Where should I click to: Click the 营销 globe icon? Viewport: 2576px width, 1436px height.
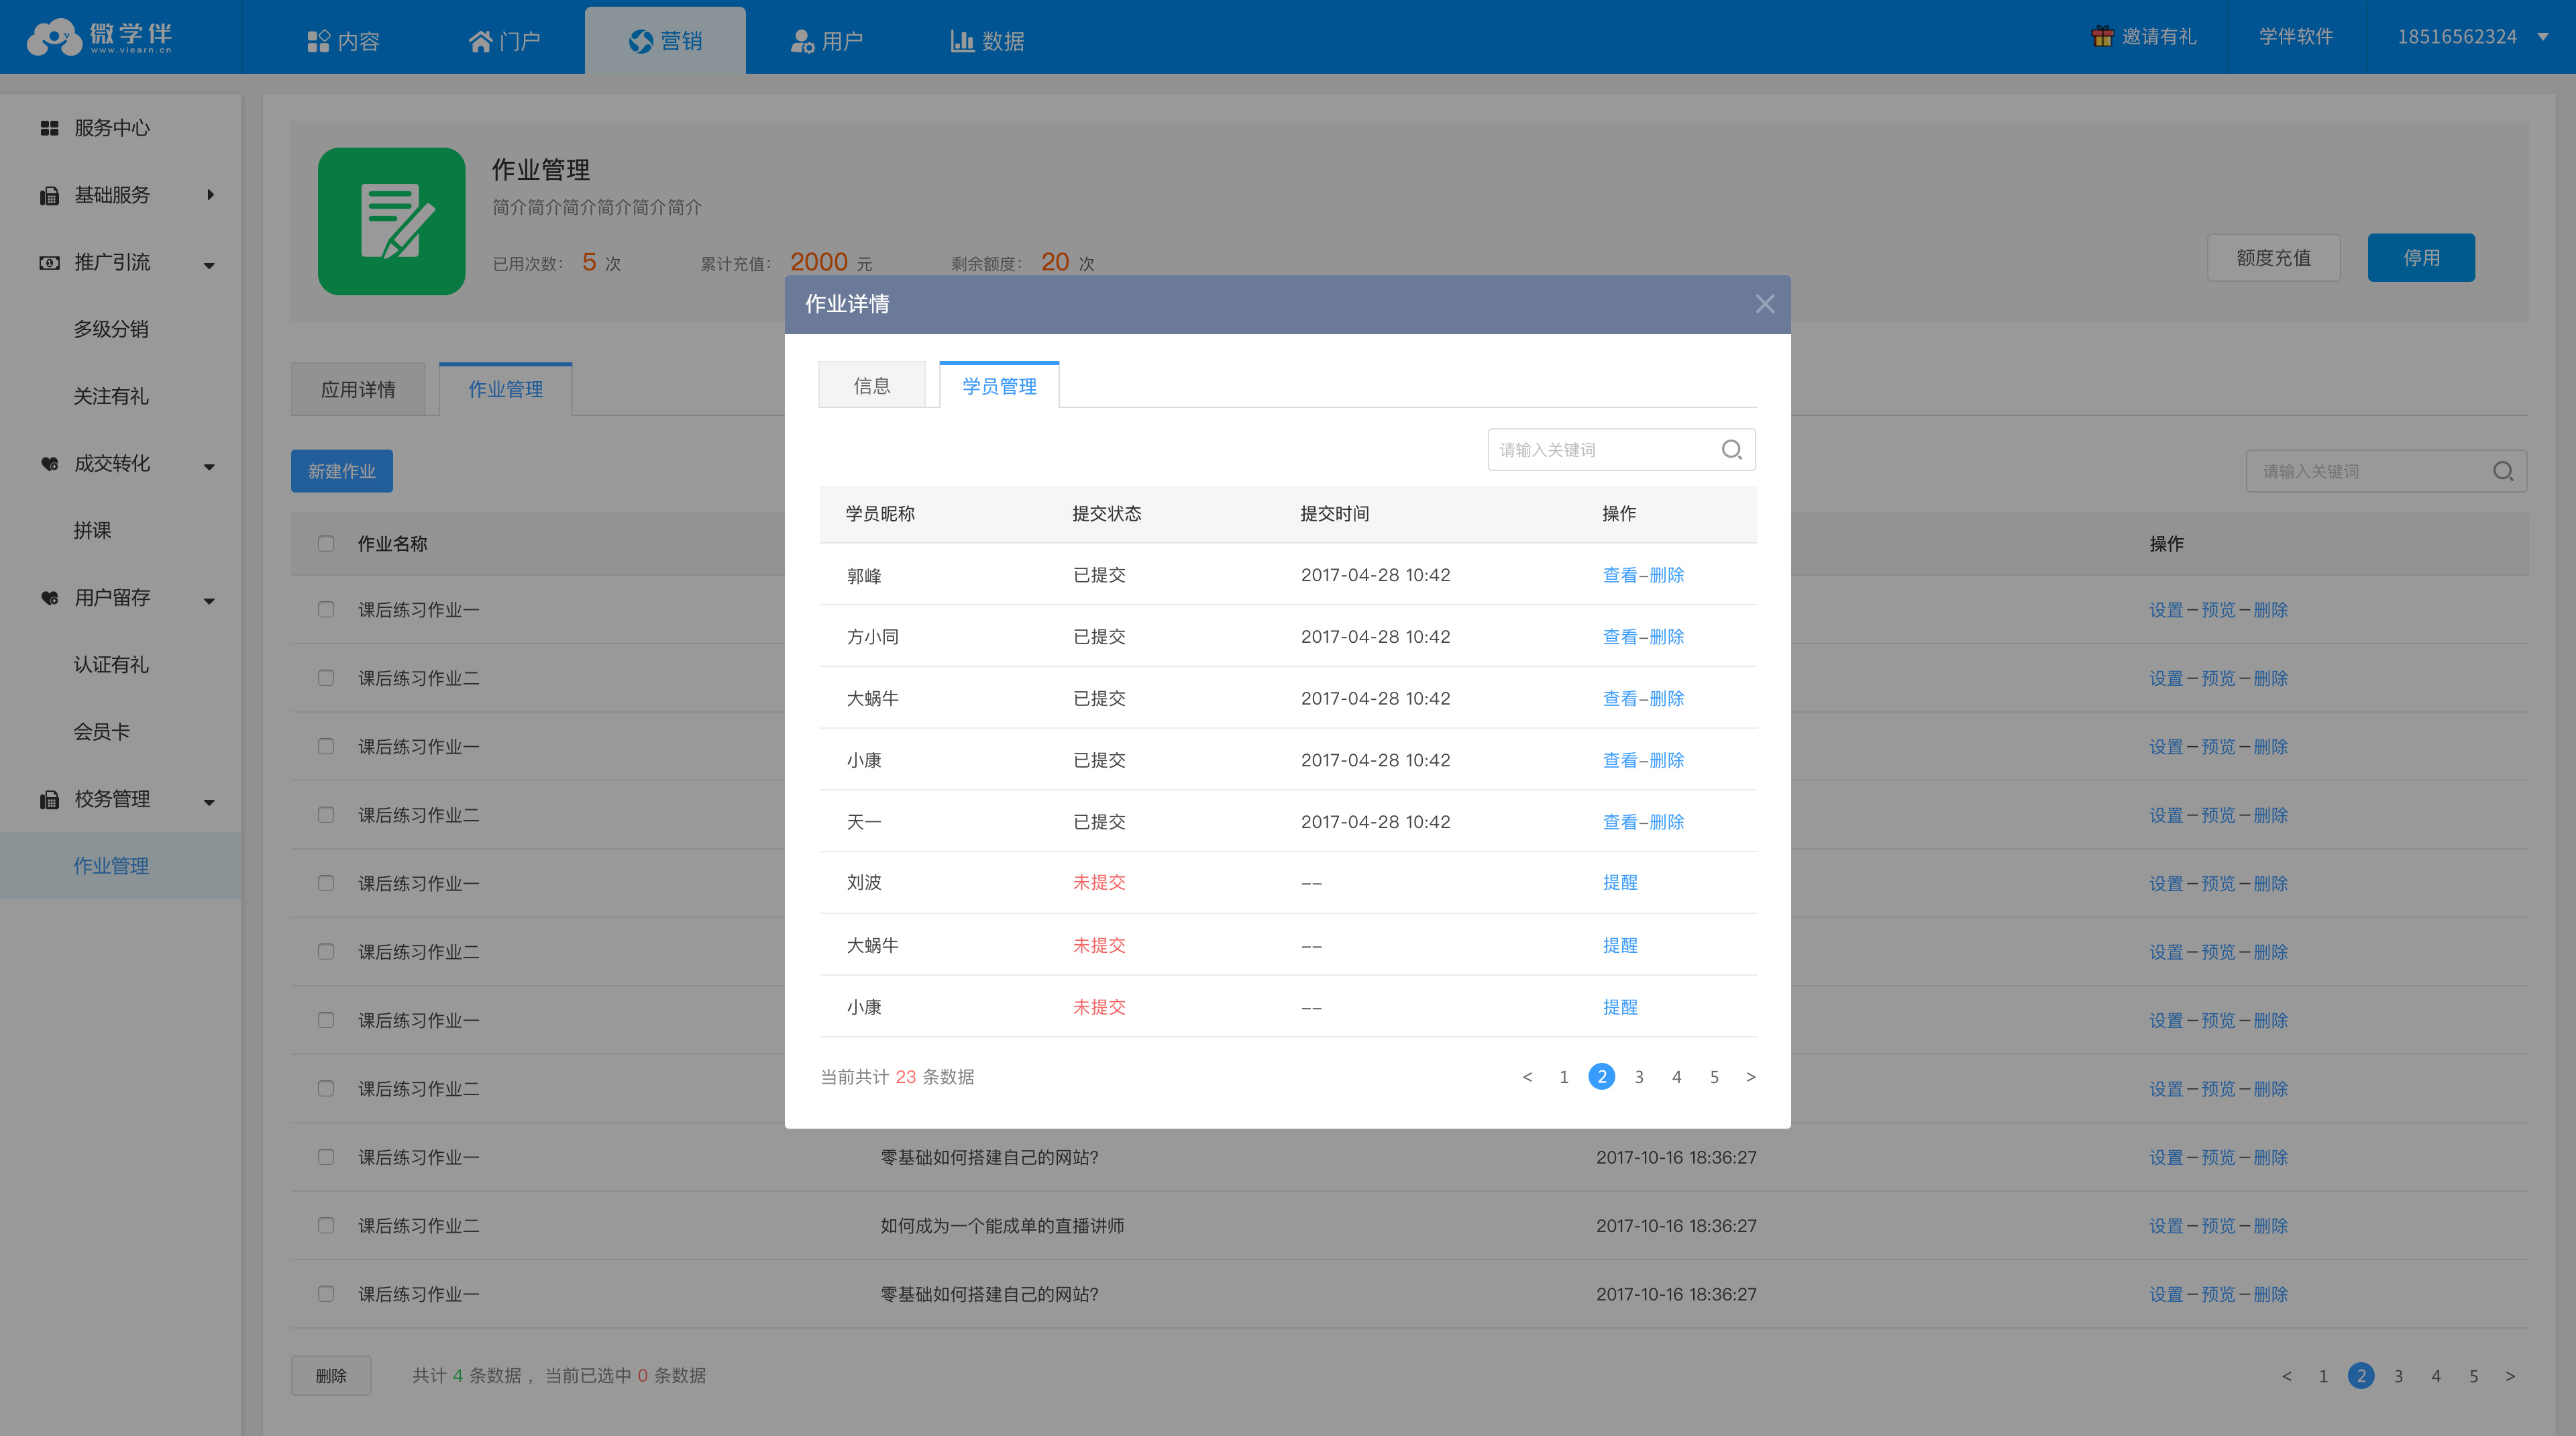[640, 41]
